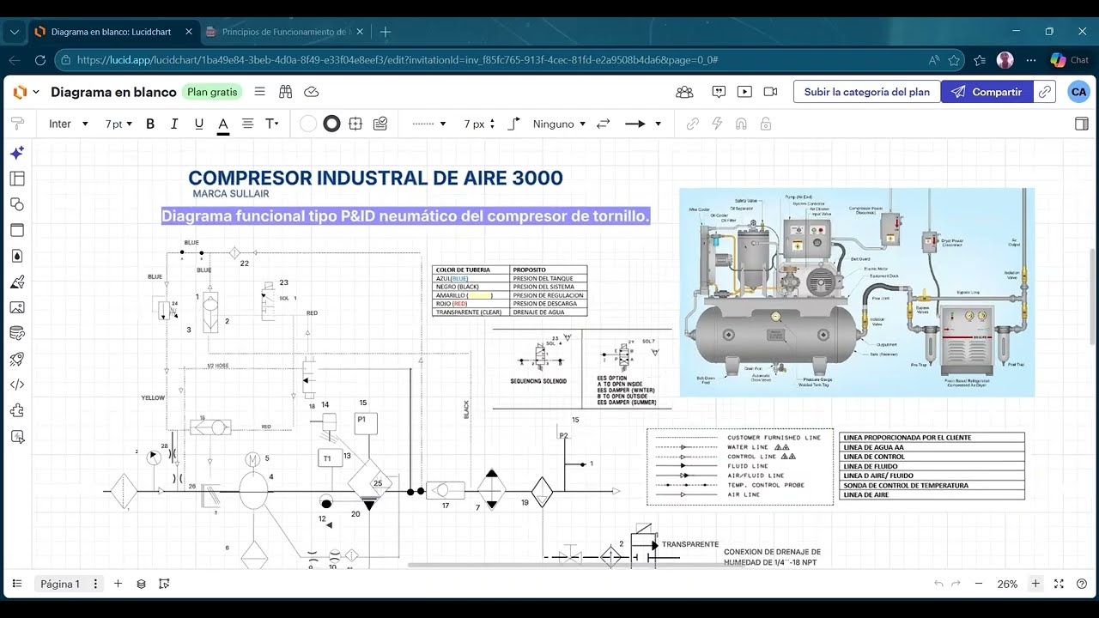
Task: Open the collaborators people icon
Action: coord(684,92)
